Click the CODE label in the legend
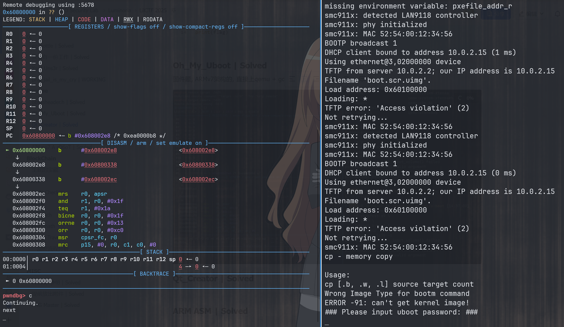The width and height of the screenshot is (564, 327). (x=84, y=19)
